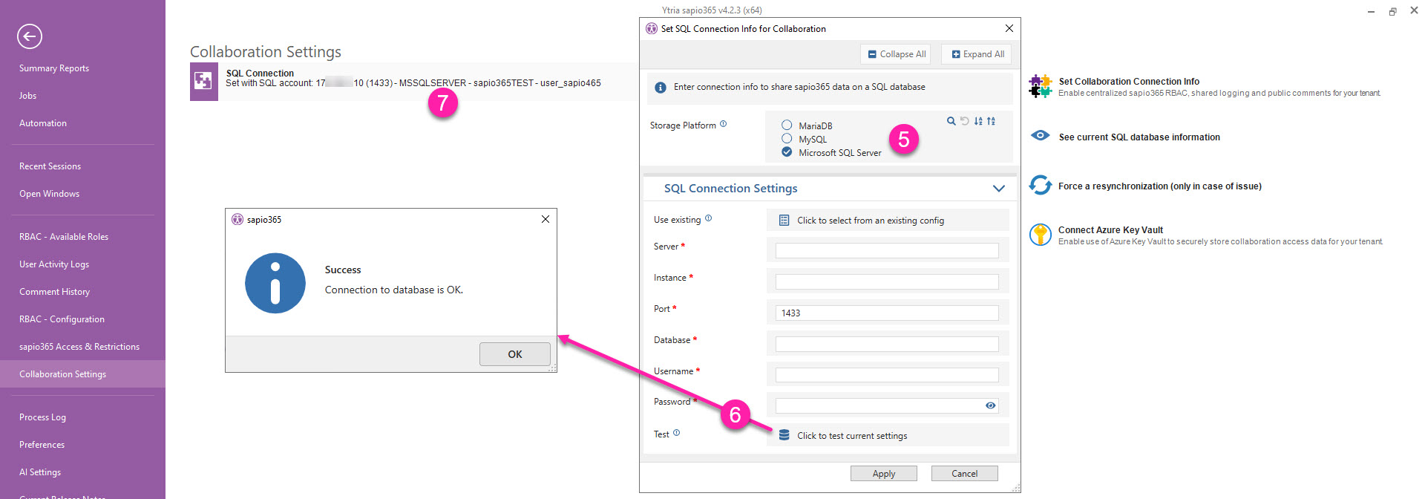Open Comment History in sidebar
This screenshot has height=499, width=1425.
click(x=55, y=292)
